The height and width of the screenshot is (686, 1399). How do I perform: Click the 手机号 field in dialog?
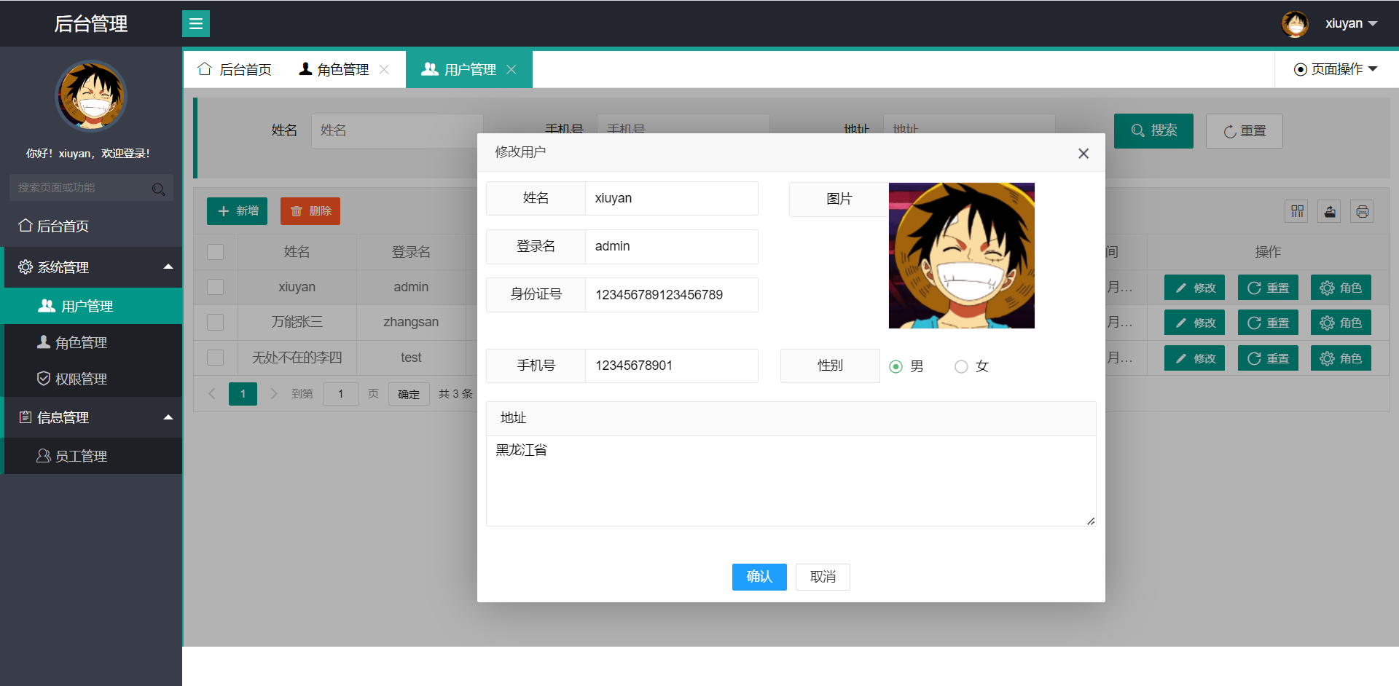click(x=672, y=366)
